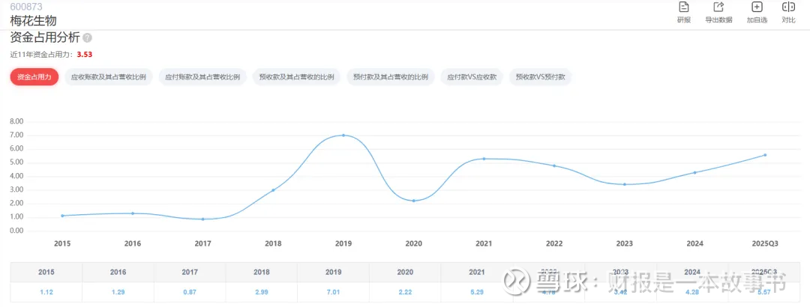This screenshot has height=307, width=810.
Task: Select the 资金占用力 tab
Action: coord(34,77)
